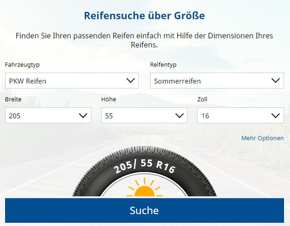Click the chevron arrow in the Breite field
290x226 pixels.
(x=83, y=116)
